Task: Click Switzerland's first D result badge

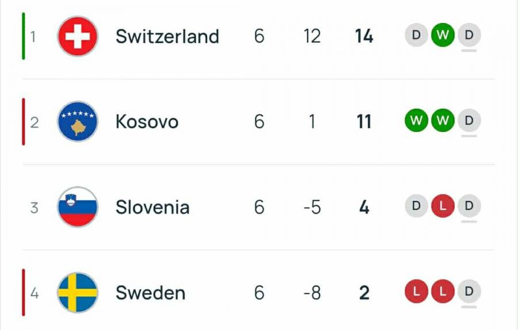Action: click(x=416, y=36)
